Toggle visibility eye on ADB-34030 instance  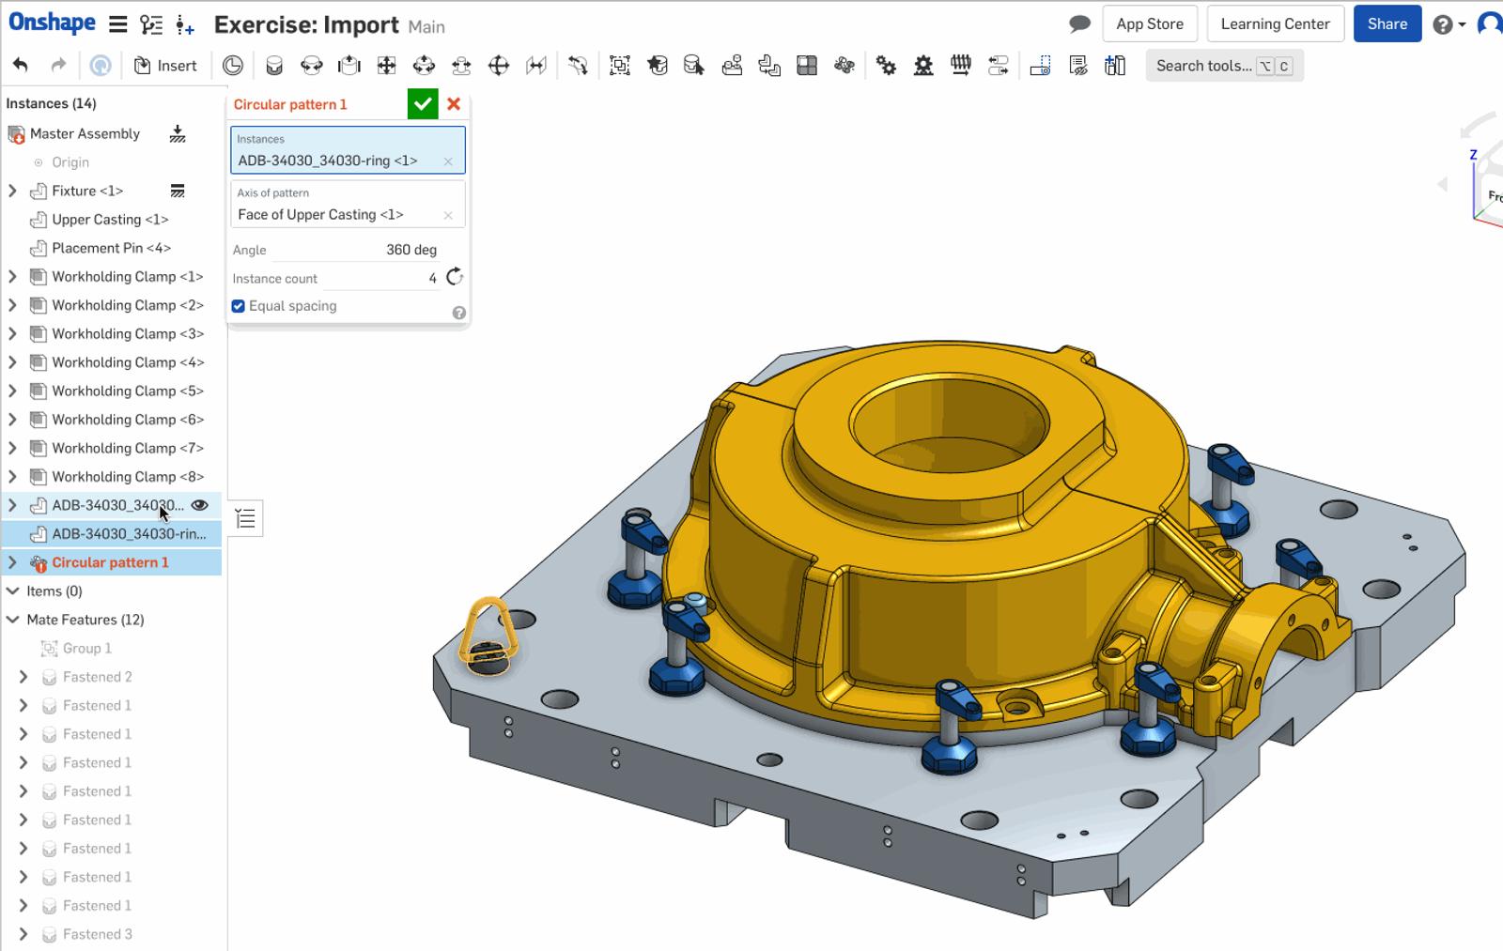[199, 505]
